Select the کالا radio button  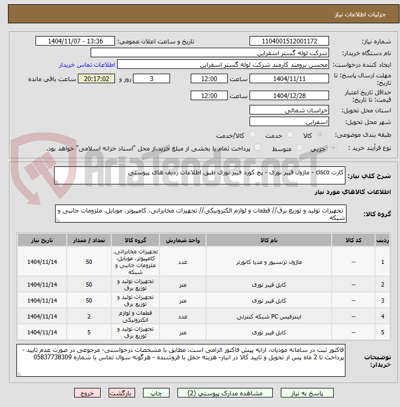pos(321,135)
